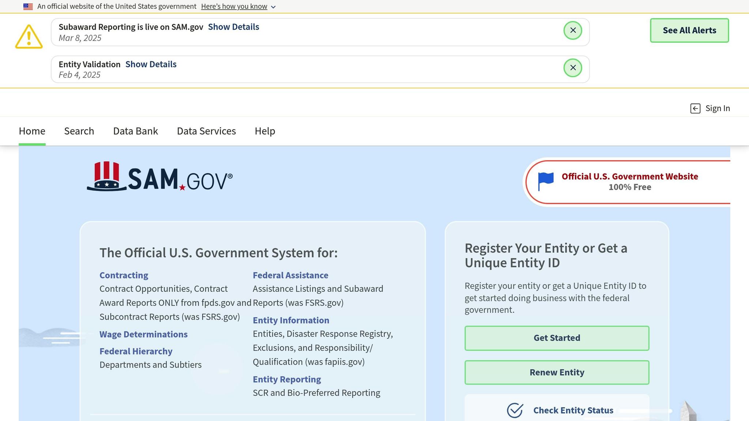Viewport: 749px width, 421px height.
Task: Open the Wage Determinations link
Action: point(143,334)
